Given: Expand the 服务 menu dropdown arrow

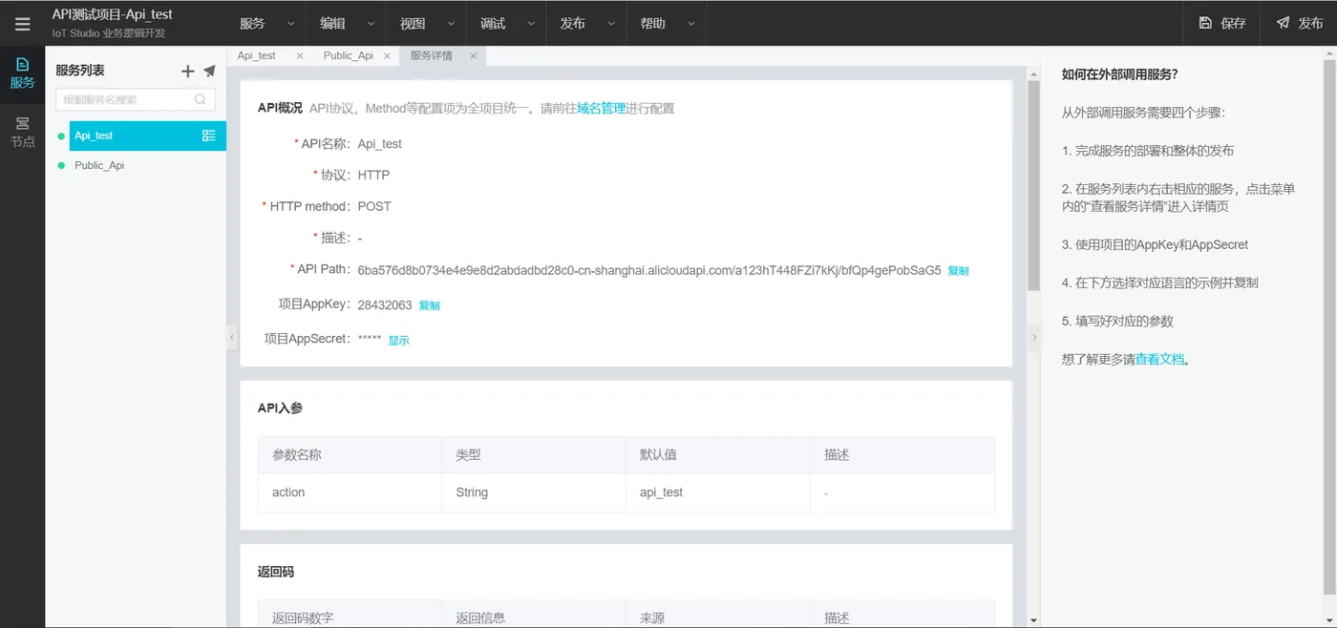Looking at the screenshot, I should 291,24.
